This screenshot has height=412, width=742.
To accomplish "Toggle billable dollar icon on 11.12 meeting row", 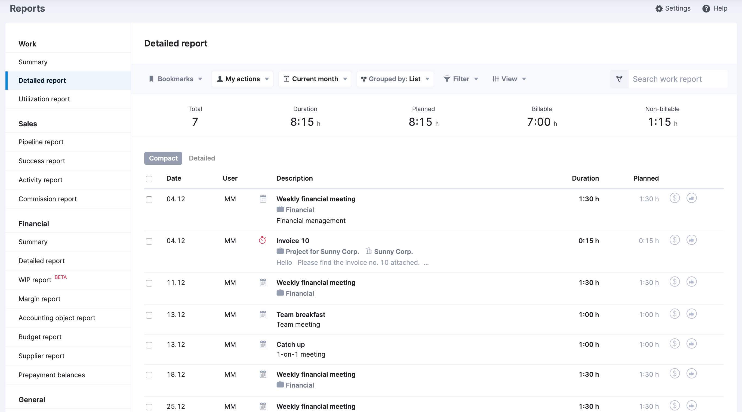I will click(675, 282).
